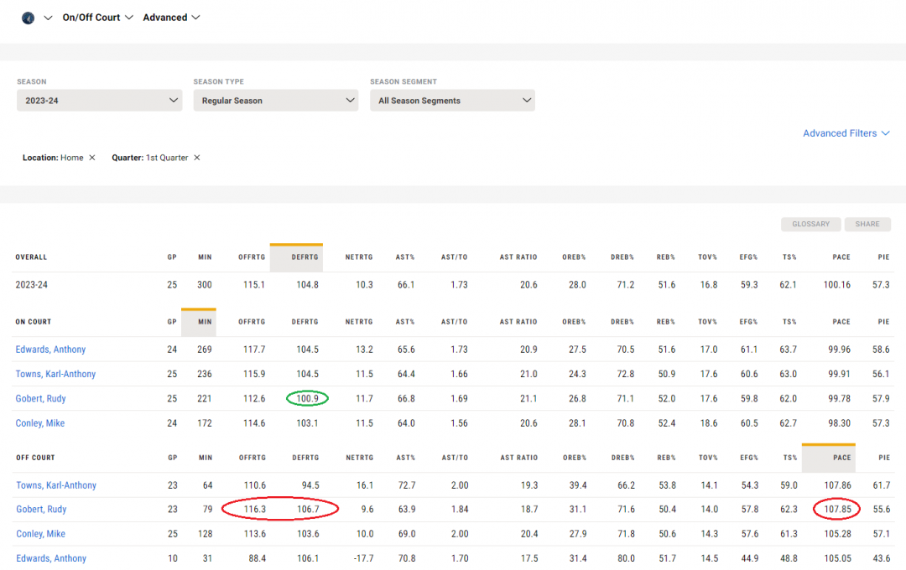Open the On/Off Court menu
This screenshot has width=906, height=570.
97,18
